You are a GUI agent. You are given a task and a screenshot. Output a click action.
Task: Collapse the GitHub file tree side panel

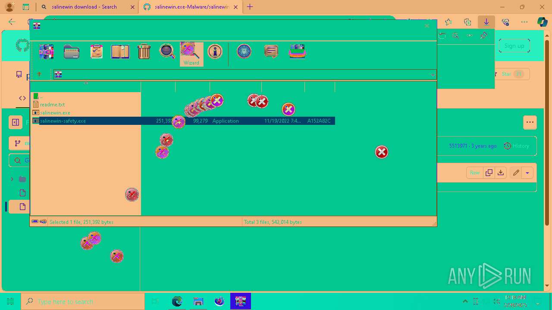[16, 122]
